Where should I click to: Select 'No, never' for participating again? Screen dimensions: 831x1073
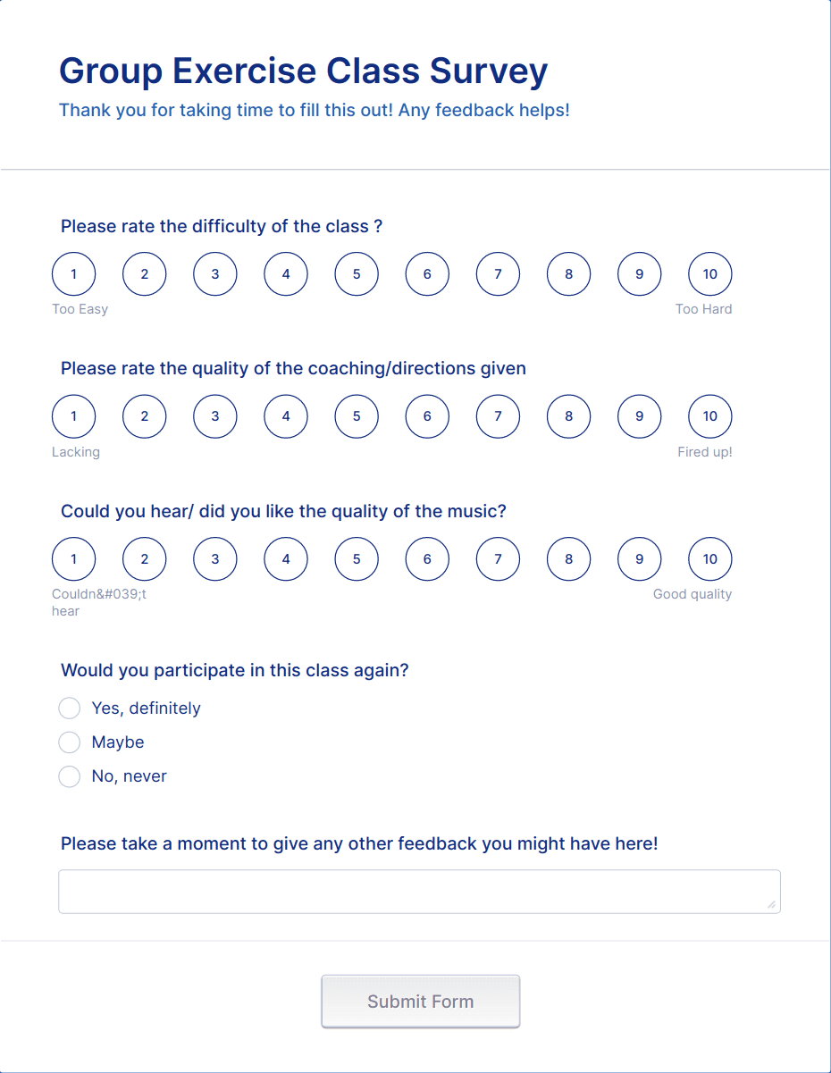click(69, 776)
